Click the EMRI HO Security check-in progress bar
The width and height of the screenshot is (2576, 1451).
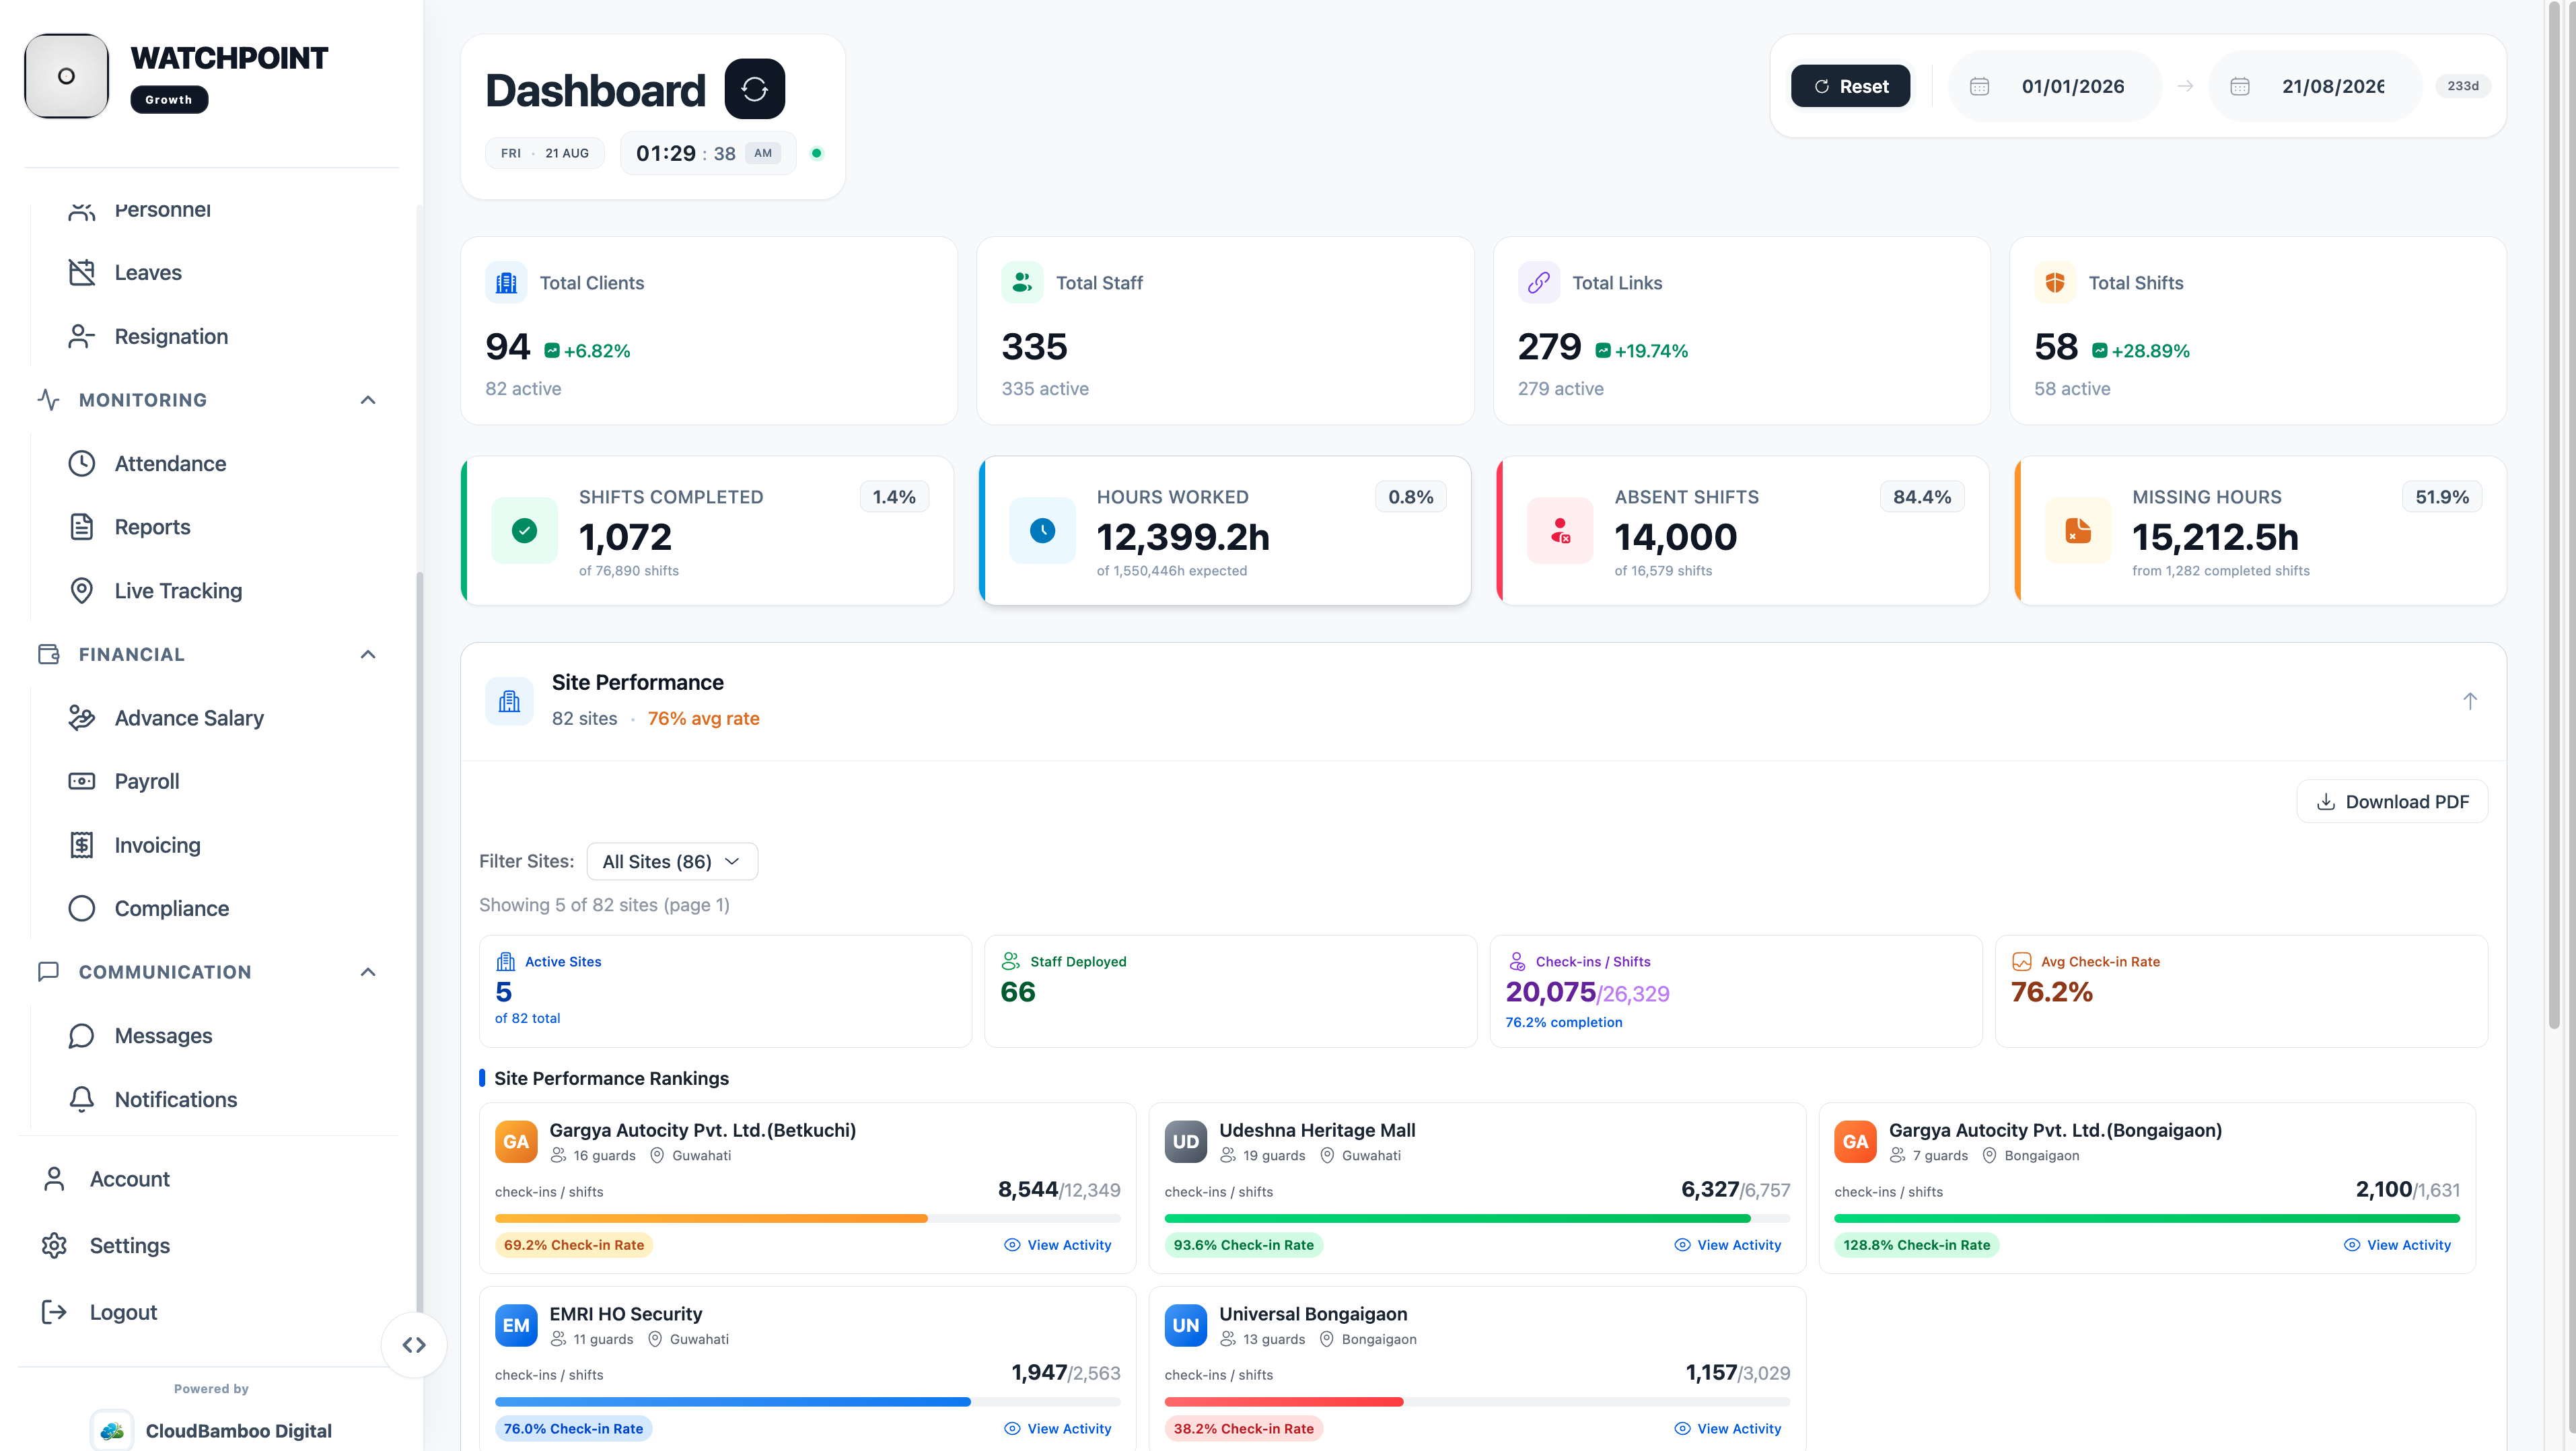(x=807, y=1402)
